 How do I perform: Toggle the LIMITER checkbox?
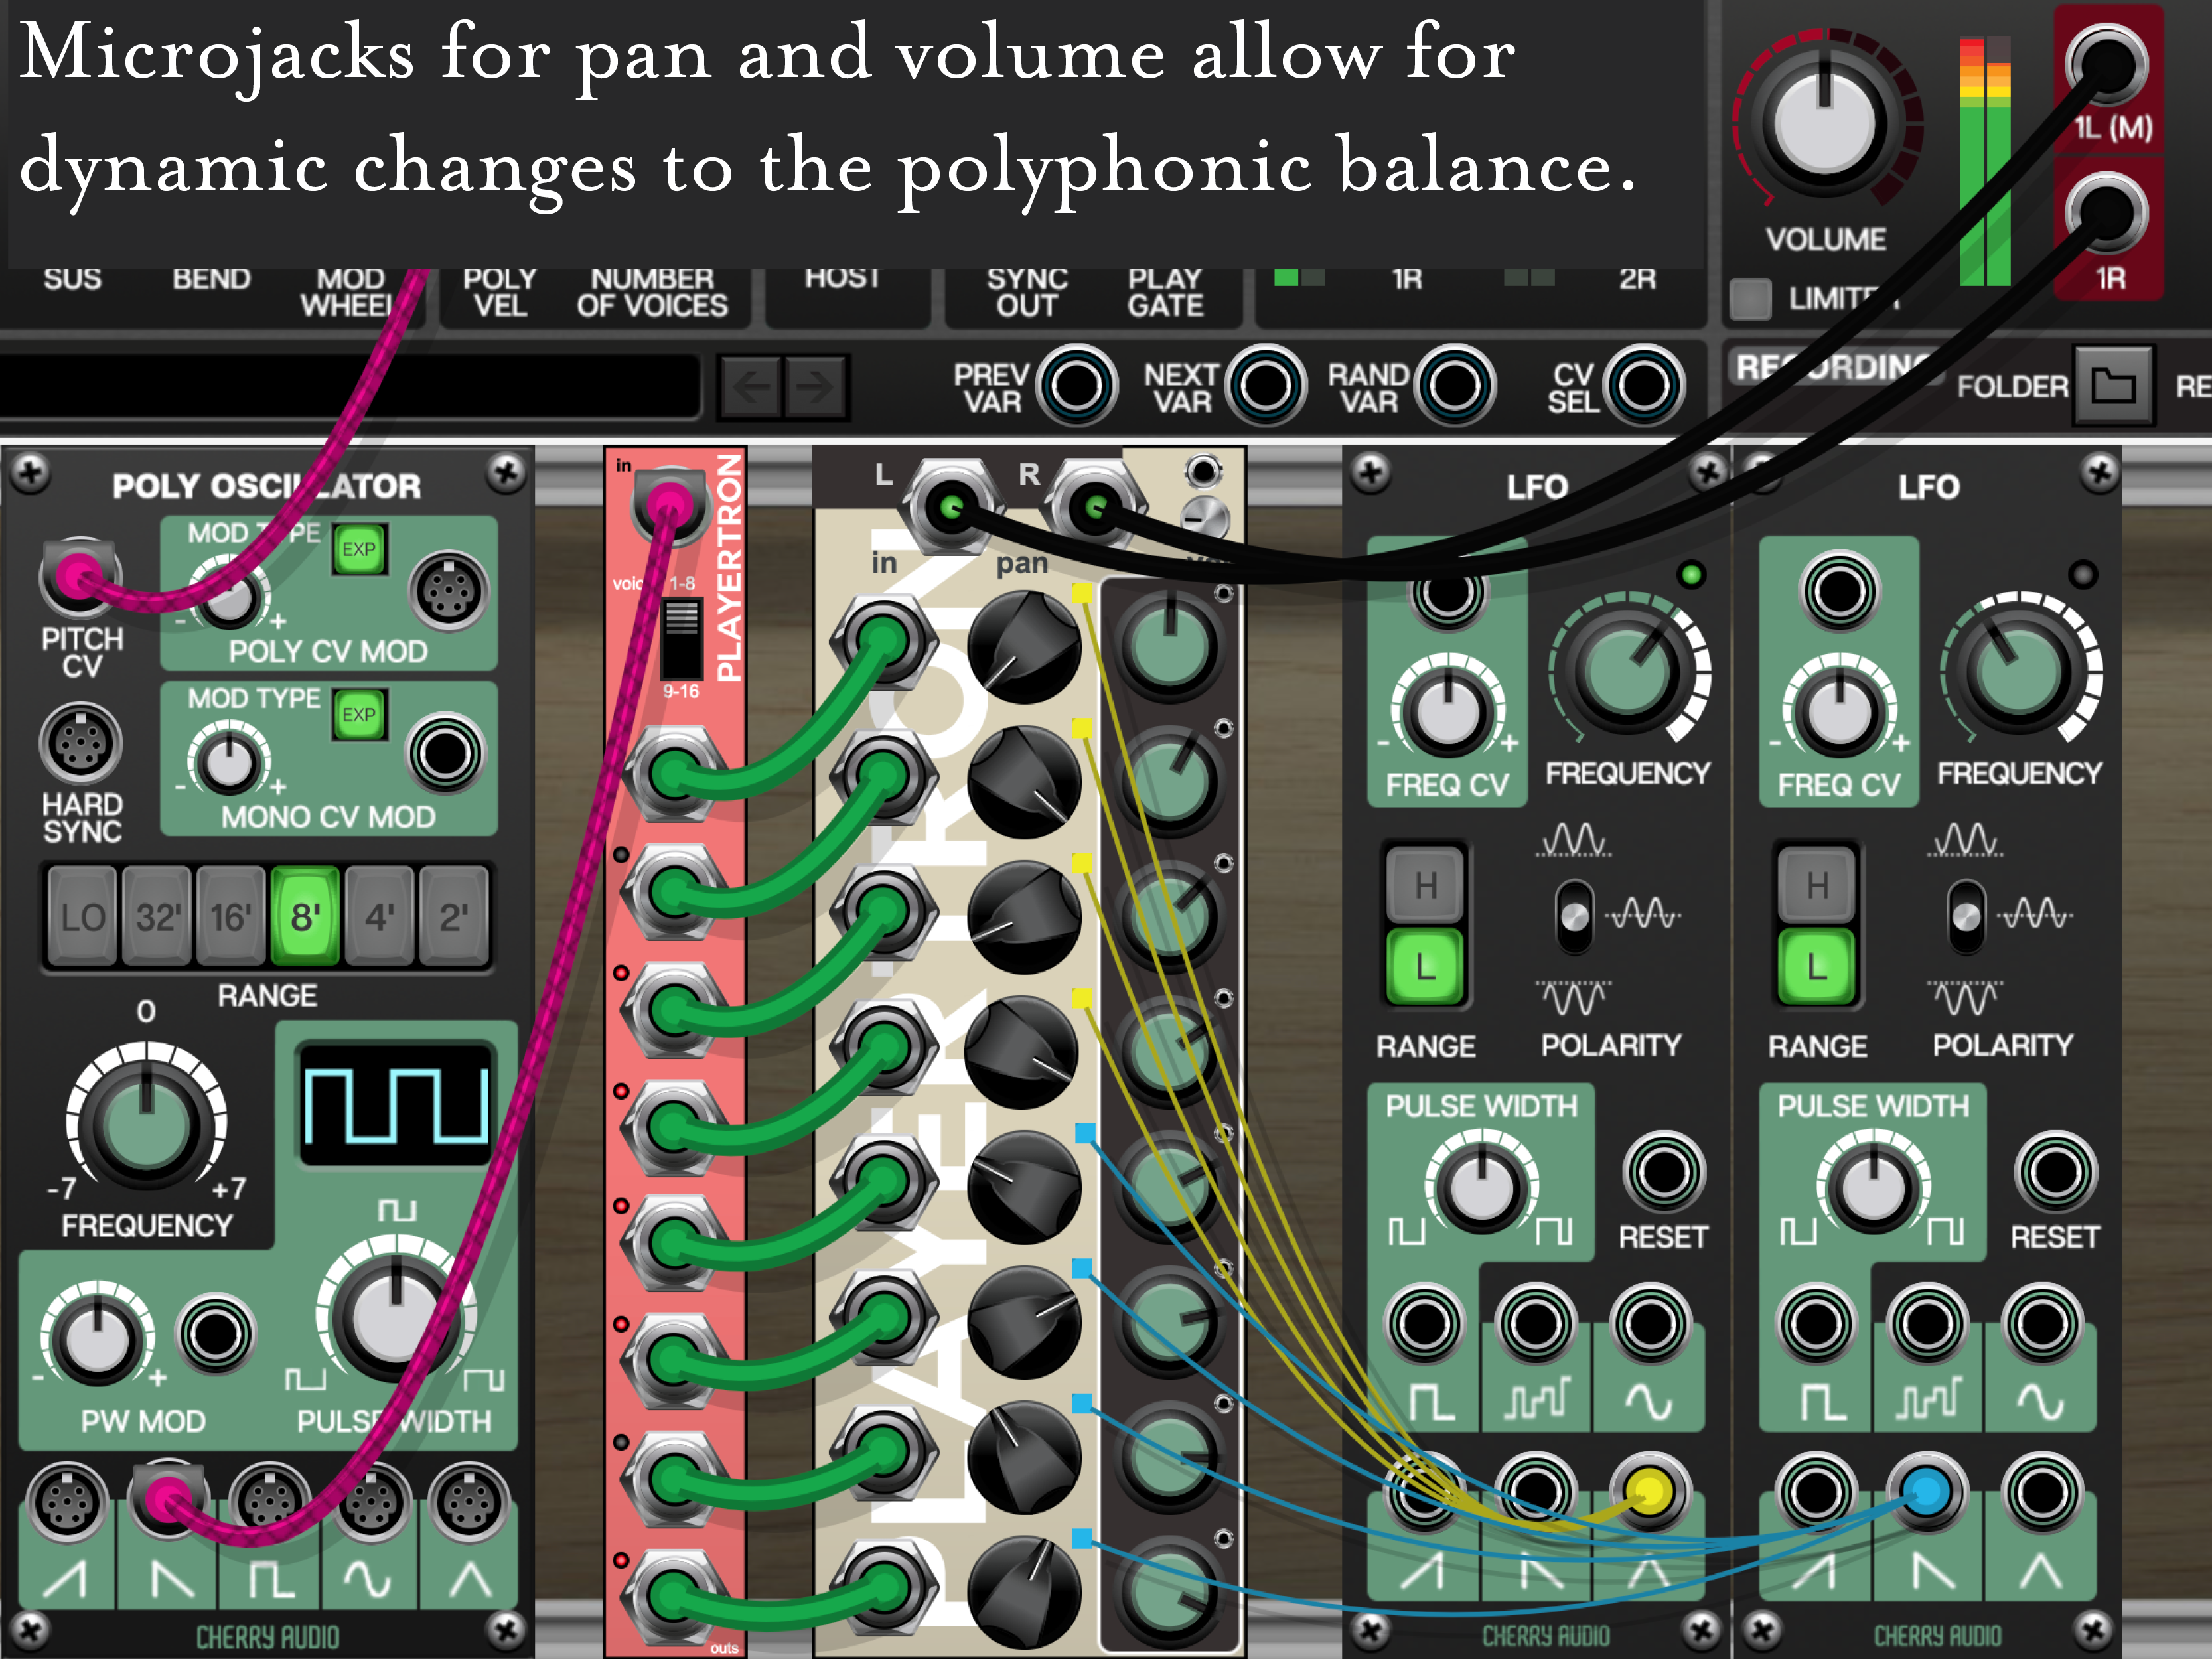1750,298
